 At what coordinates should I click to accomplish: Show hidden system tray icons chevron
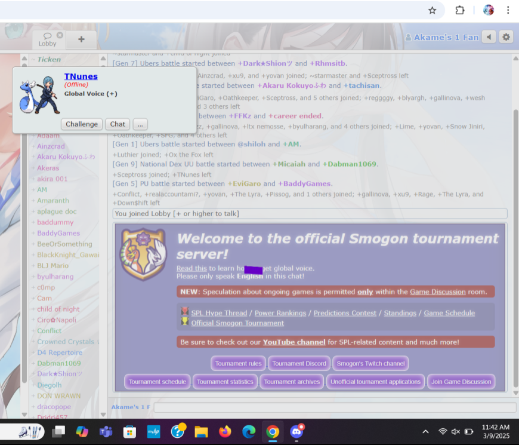426,431
